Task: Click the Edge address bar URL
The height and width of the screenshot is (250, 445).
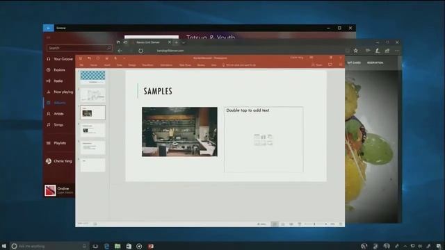Action: 170,51
